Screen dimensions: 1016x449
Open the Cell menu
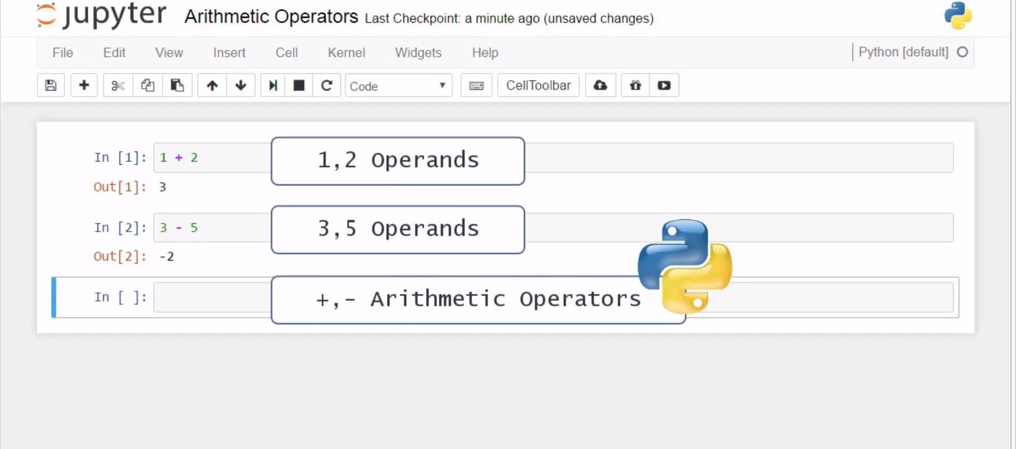coord(286,53)
